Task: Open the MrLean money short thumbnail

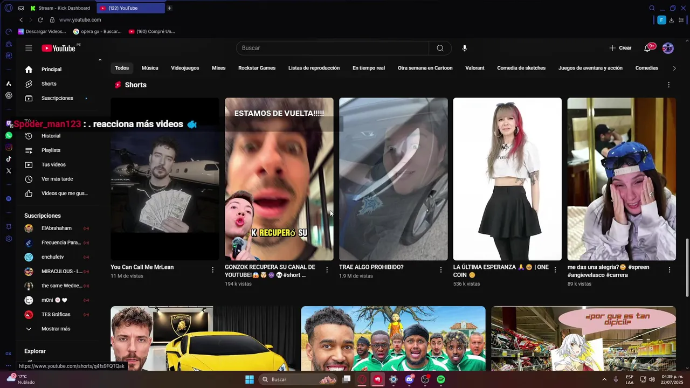Action: pyautogui.click(x=165, y=179)
